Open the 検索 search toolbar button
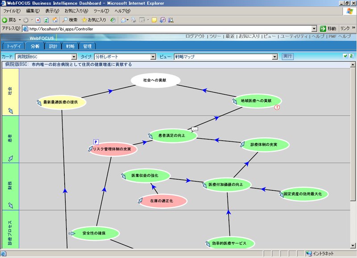Screen dimensions: 357x258 pos(70,20)
